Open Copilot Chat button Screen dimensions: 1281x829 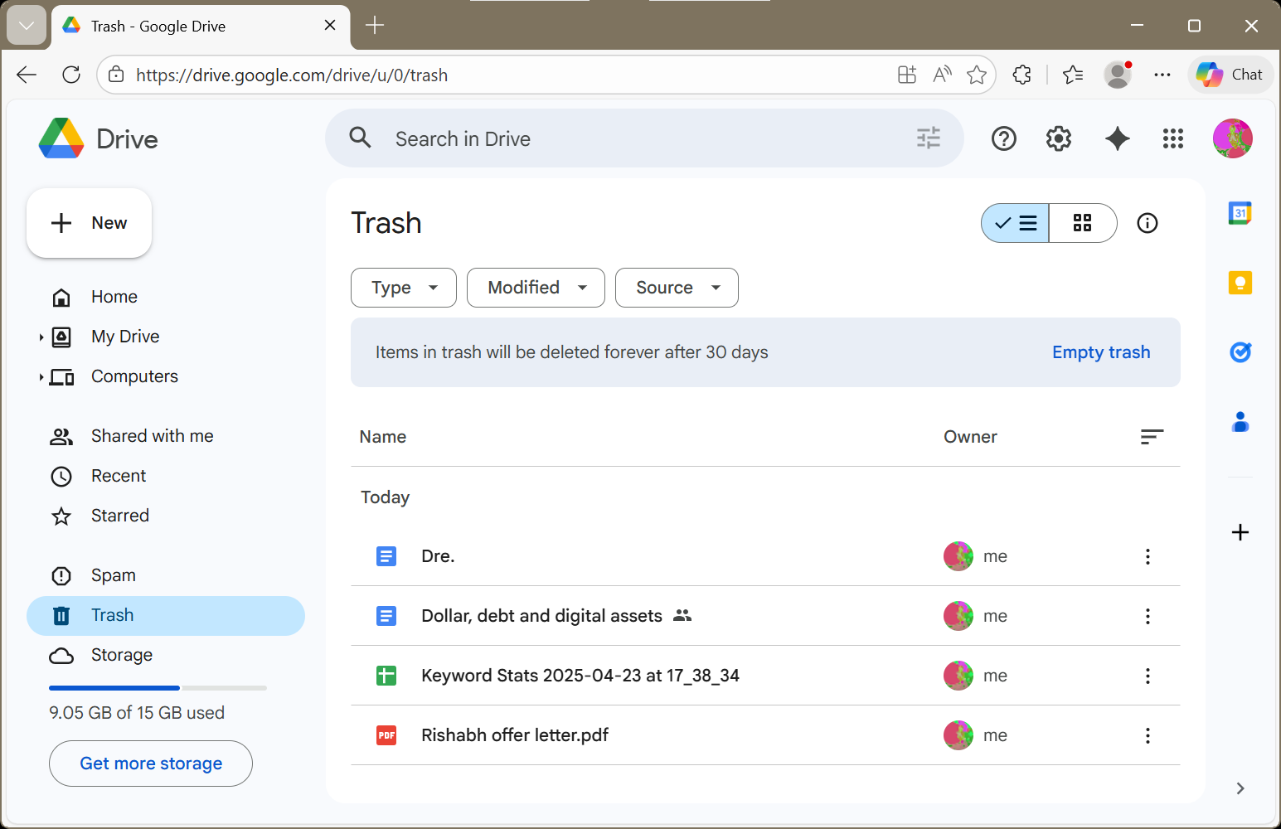tap(1230, 75)
